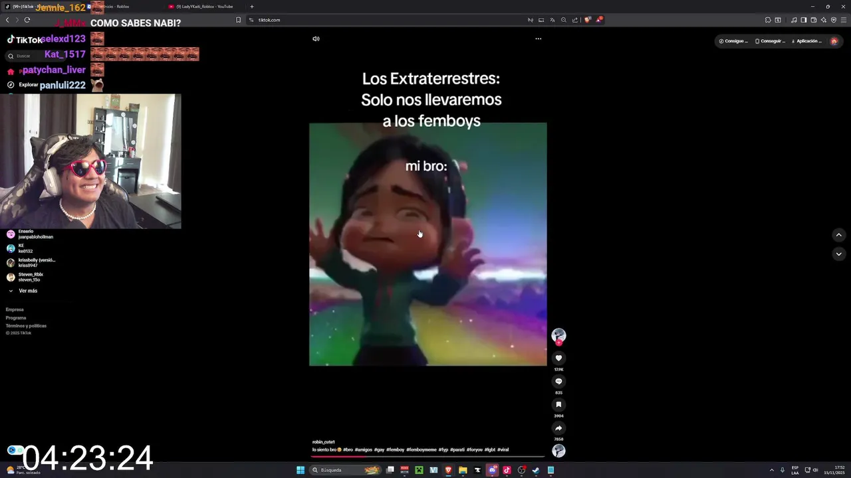Open the Leo AI sparkle icon
The width and height of the screenshot is (851, 478).
[824, 20]
